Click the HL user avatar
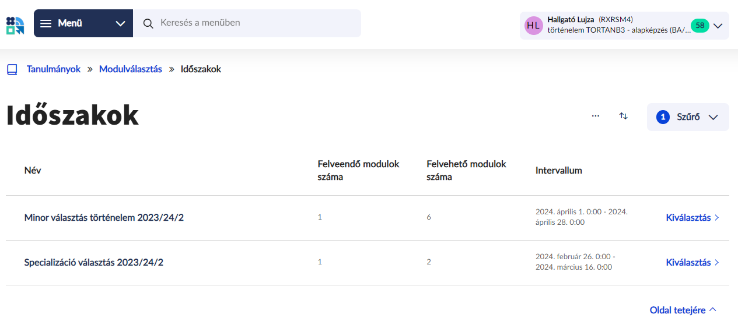Screen dimensions: 738x325 533,26
